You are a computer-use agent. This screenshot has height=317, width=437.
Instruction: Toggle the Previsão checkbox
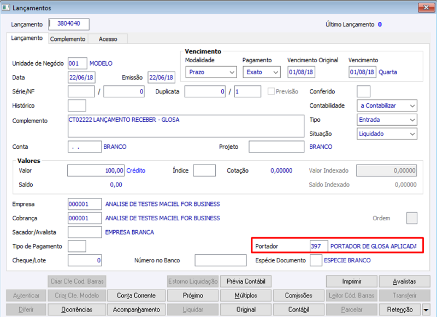(x=270, y=91)
